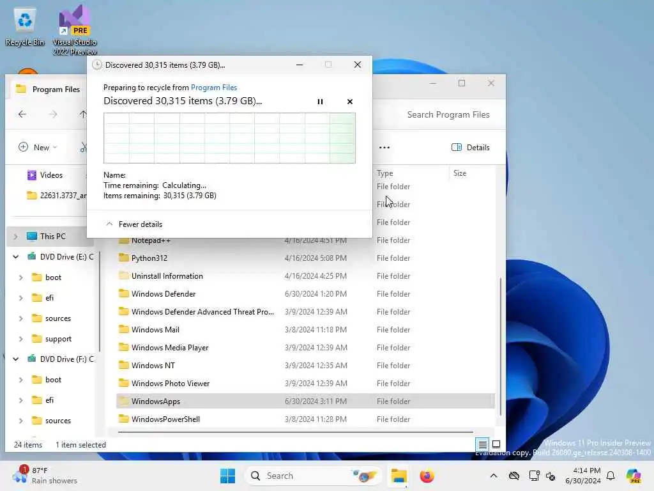
Task: Select Windows Defender folder row
Action: 305,294
